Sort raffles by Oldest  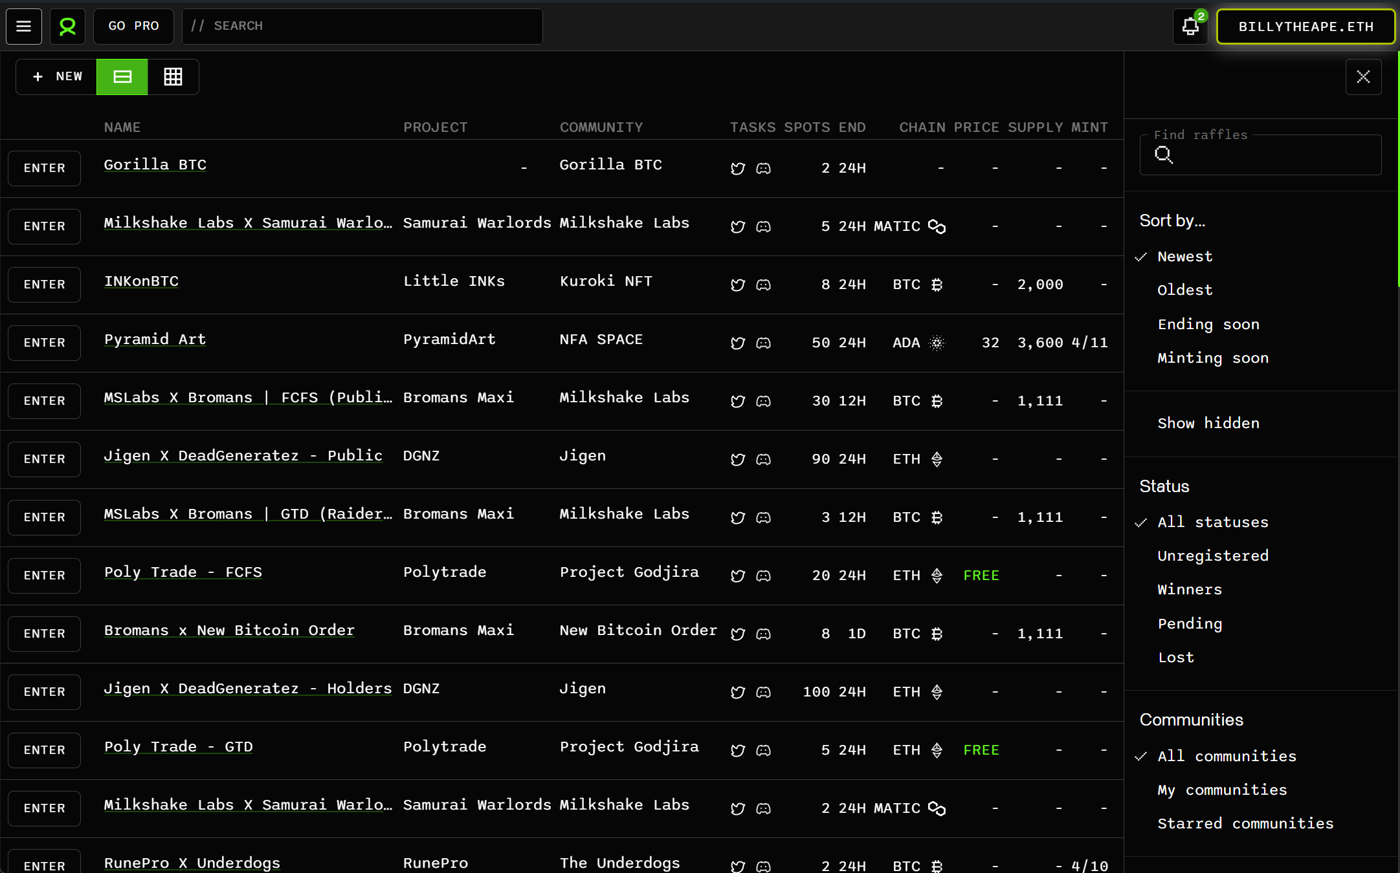pyautogui.click(x=1184, y=290)
